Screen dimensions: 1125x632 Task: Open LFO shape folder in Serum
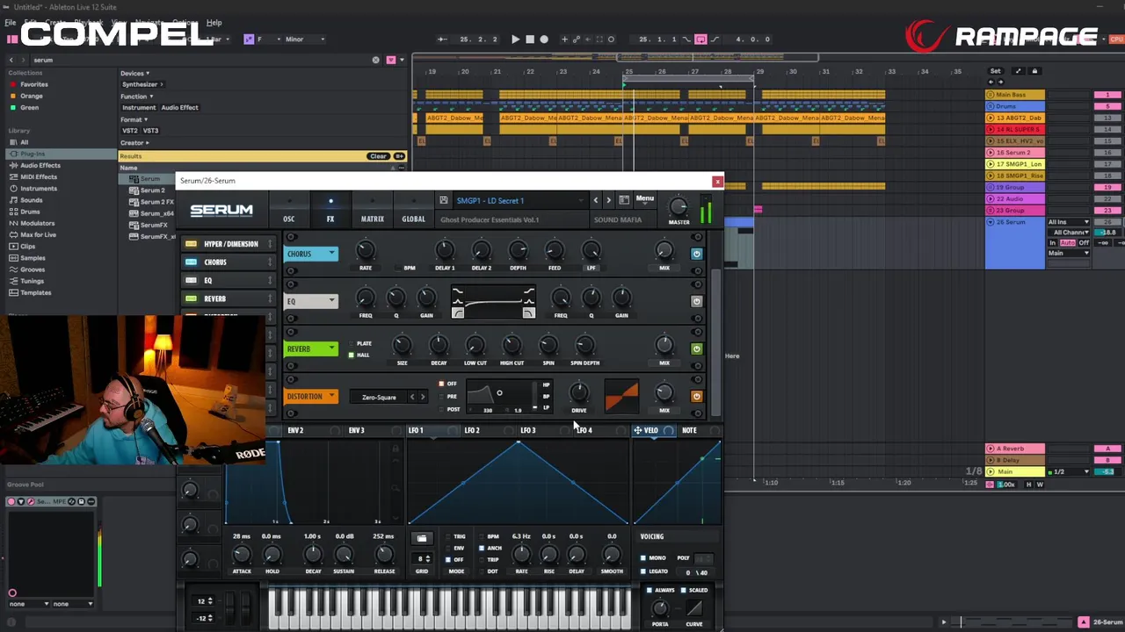point(422,538)
